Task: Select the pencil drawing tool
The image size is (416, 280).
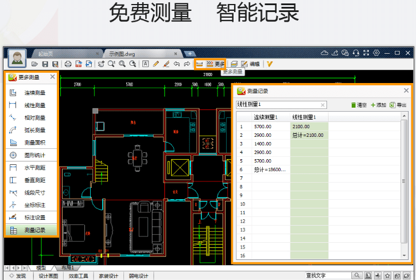Action: [x=155, y=64]
